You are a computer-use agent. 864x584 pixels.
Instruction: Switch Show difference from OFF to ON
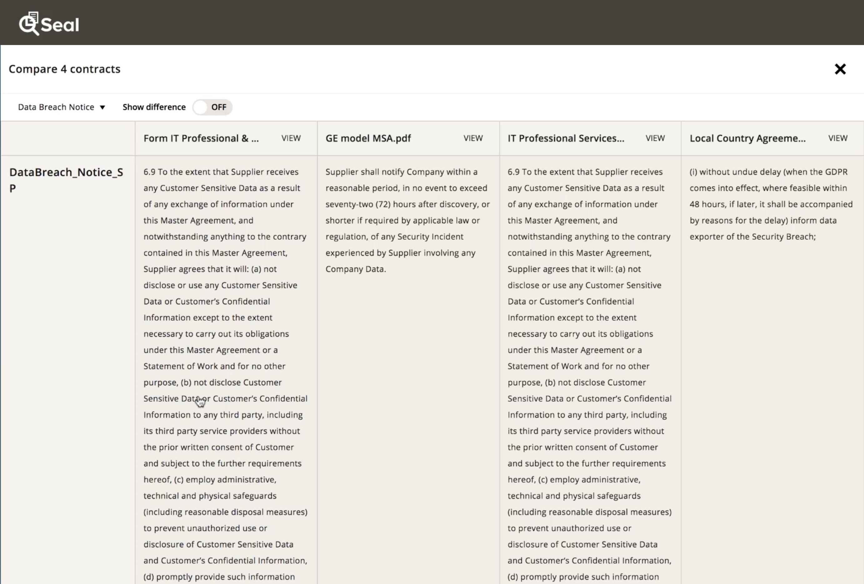[212, 107]
